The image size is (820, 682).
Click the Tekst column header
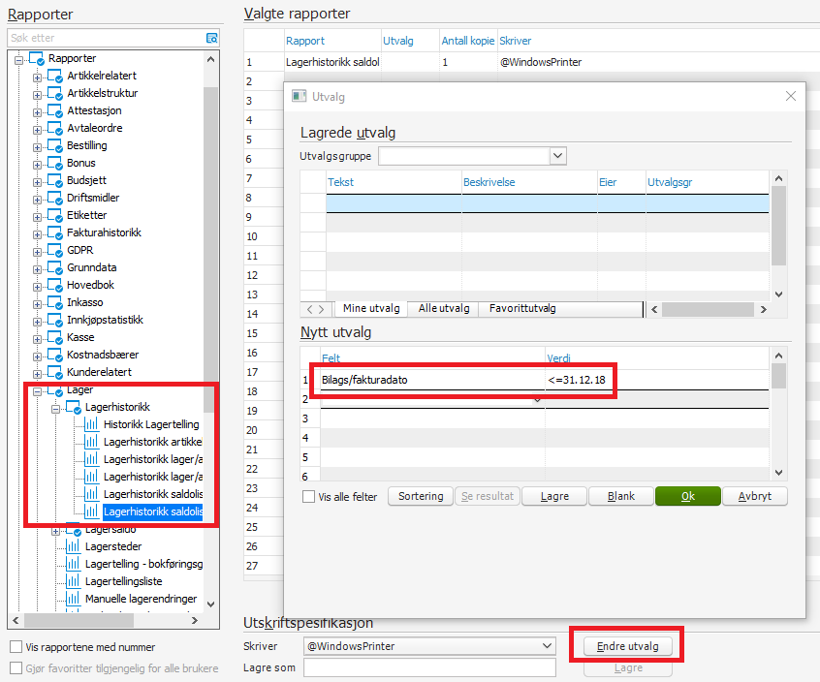pyautogui.click(x=394, y=182)
